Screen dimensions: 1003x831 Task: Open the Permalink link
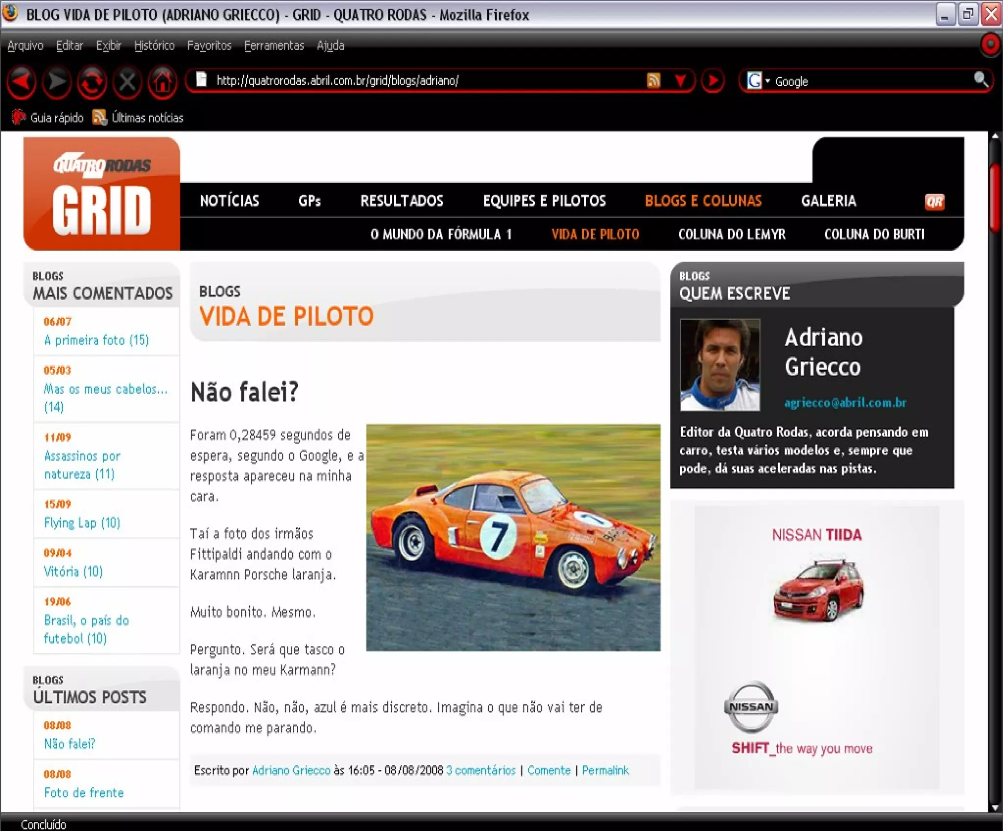605,770
